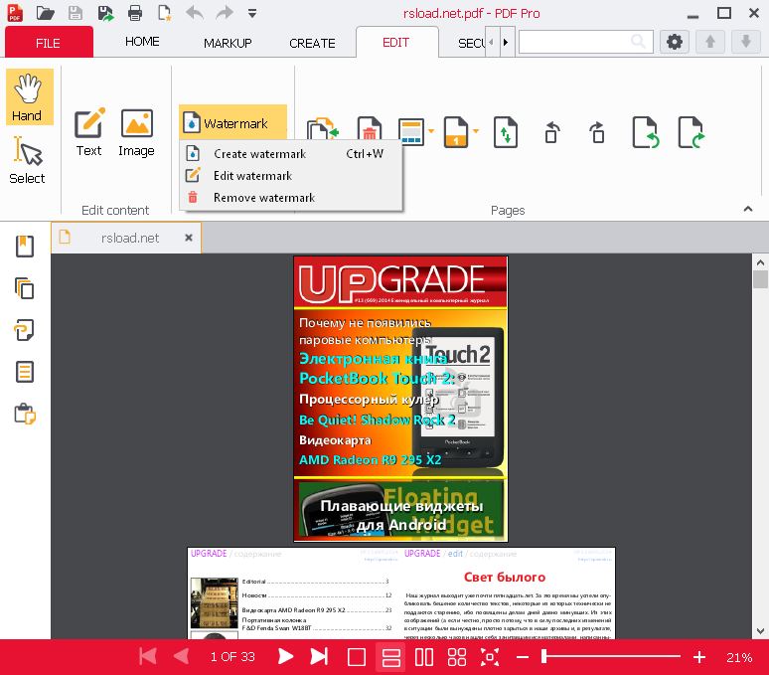Go to the next page
Screen dimensions: 769x675
pos(285,656)
